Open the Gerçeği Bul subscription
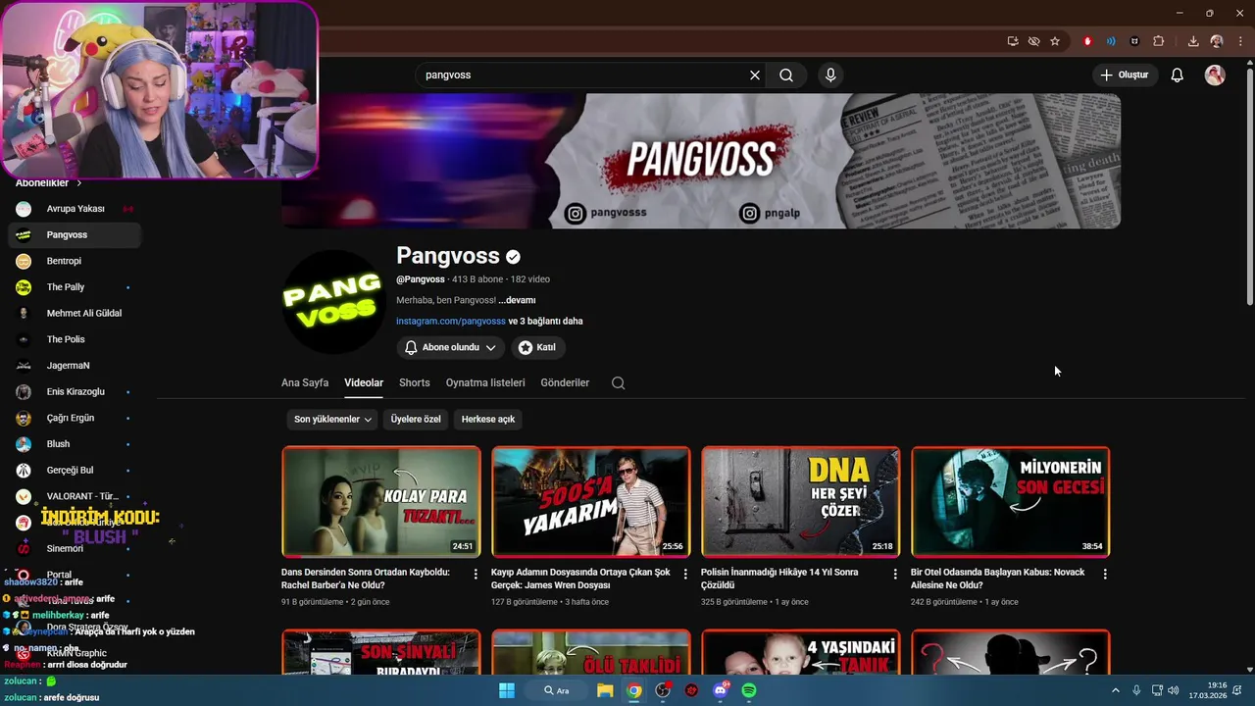Image resolution: width=1255 pixels, height=706 pixels. click(75, 470)
